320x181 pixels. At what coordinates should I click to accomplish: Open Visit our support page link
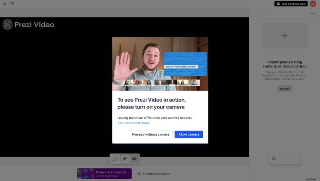coord(134,123)
